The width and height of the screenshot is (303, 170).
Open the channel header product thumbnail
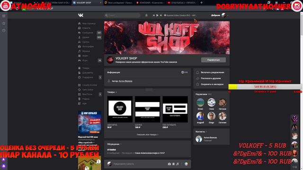point(147,109)
